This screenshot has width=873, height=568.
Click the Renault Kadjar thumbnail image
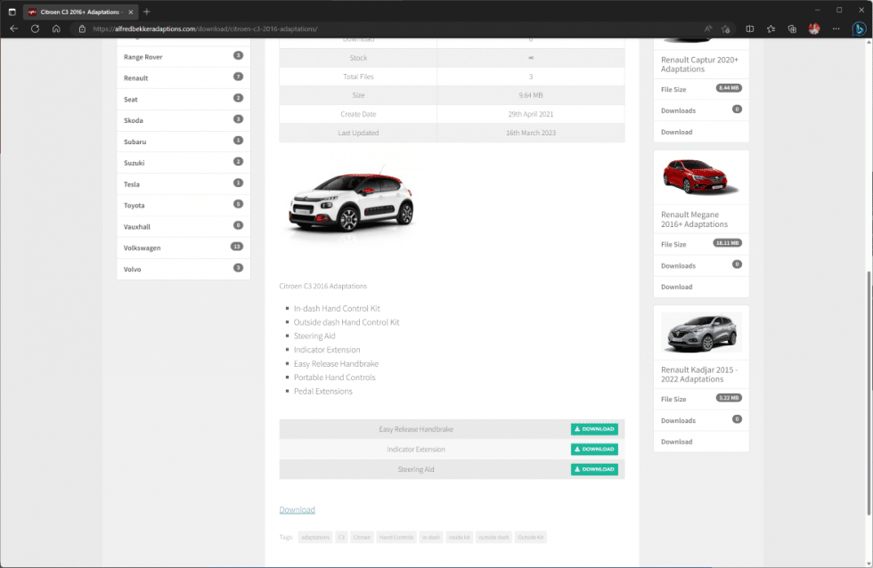coord(701,333)
